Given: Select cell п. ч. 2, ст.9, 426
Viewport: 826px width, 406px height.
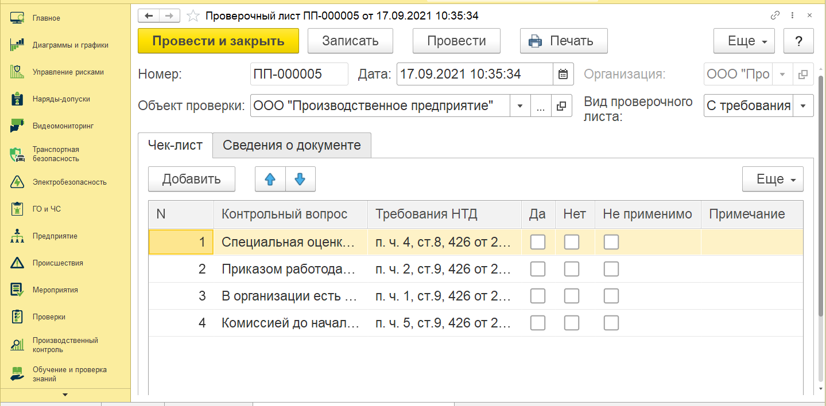Looking at the screenshot, I should 444,269.
